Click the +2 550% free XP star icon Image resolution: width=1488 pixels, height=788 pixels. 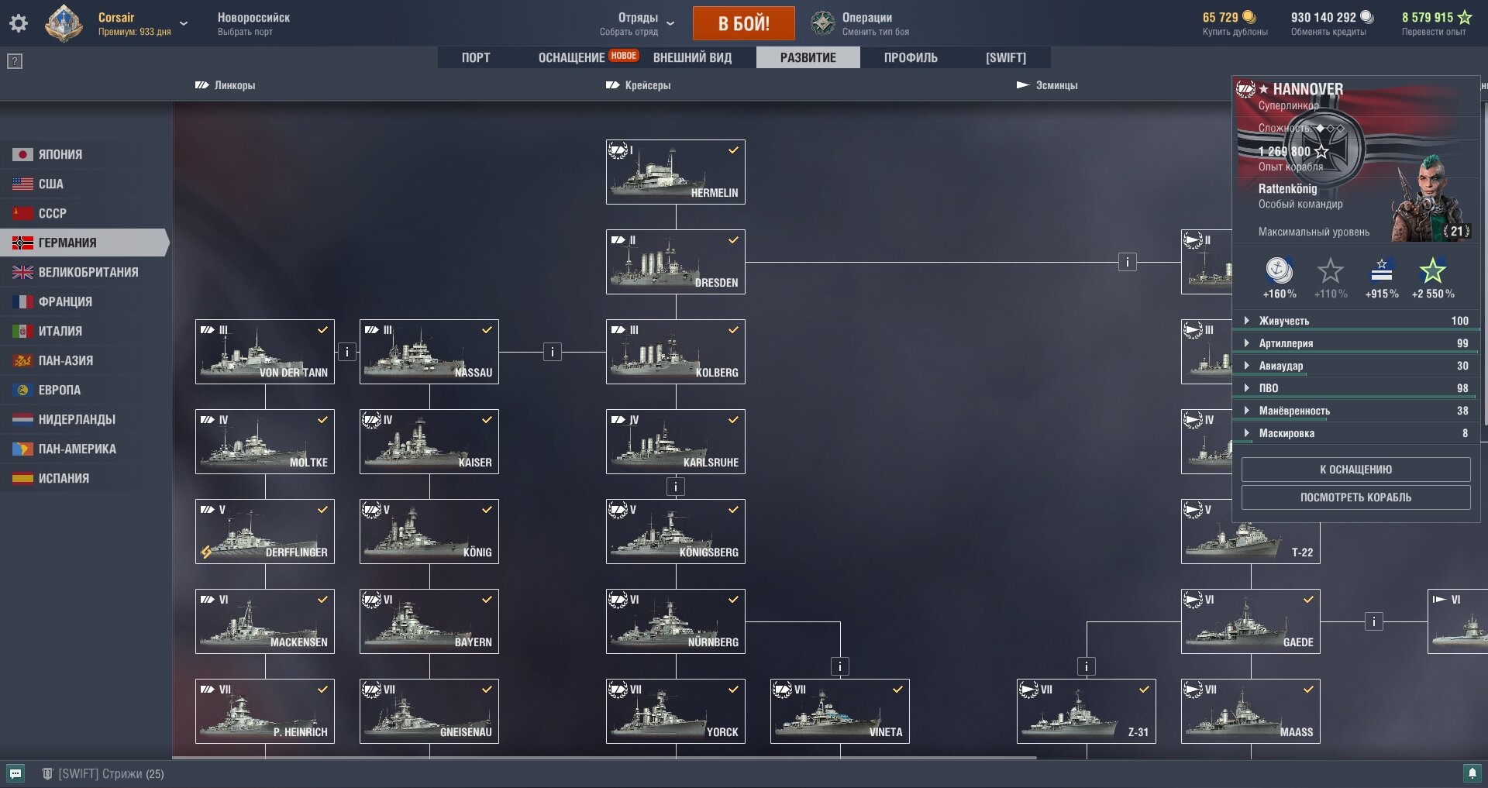(1433, 271)
